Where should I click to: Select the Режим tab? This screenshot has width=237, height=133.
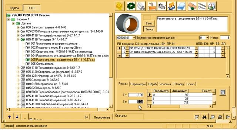(x=123, y=84)
